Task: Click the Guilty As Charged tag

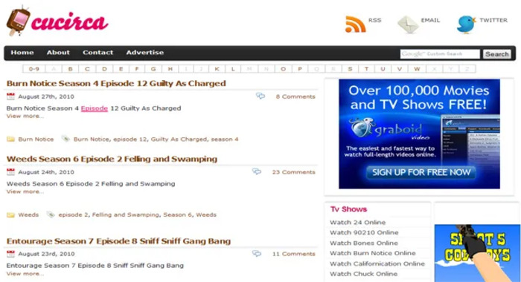Action: point(179,140)
